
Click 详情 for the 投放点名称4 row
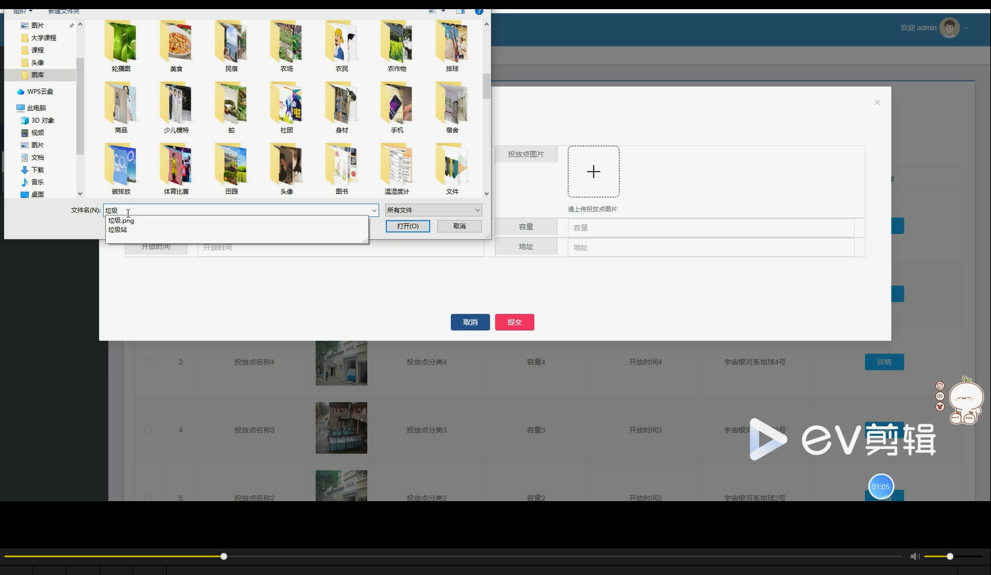pyautogui.click(x=884, y=362)
